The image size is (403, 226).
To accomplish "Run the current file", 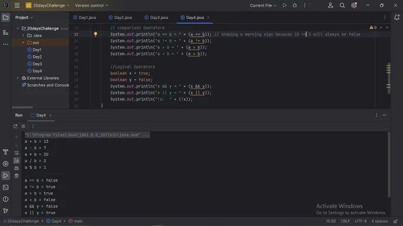I will (284, 5).
